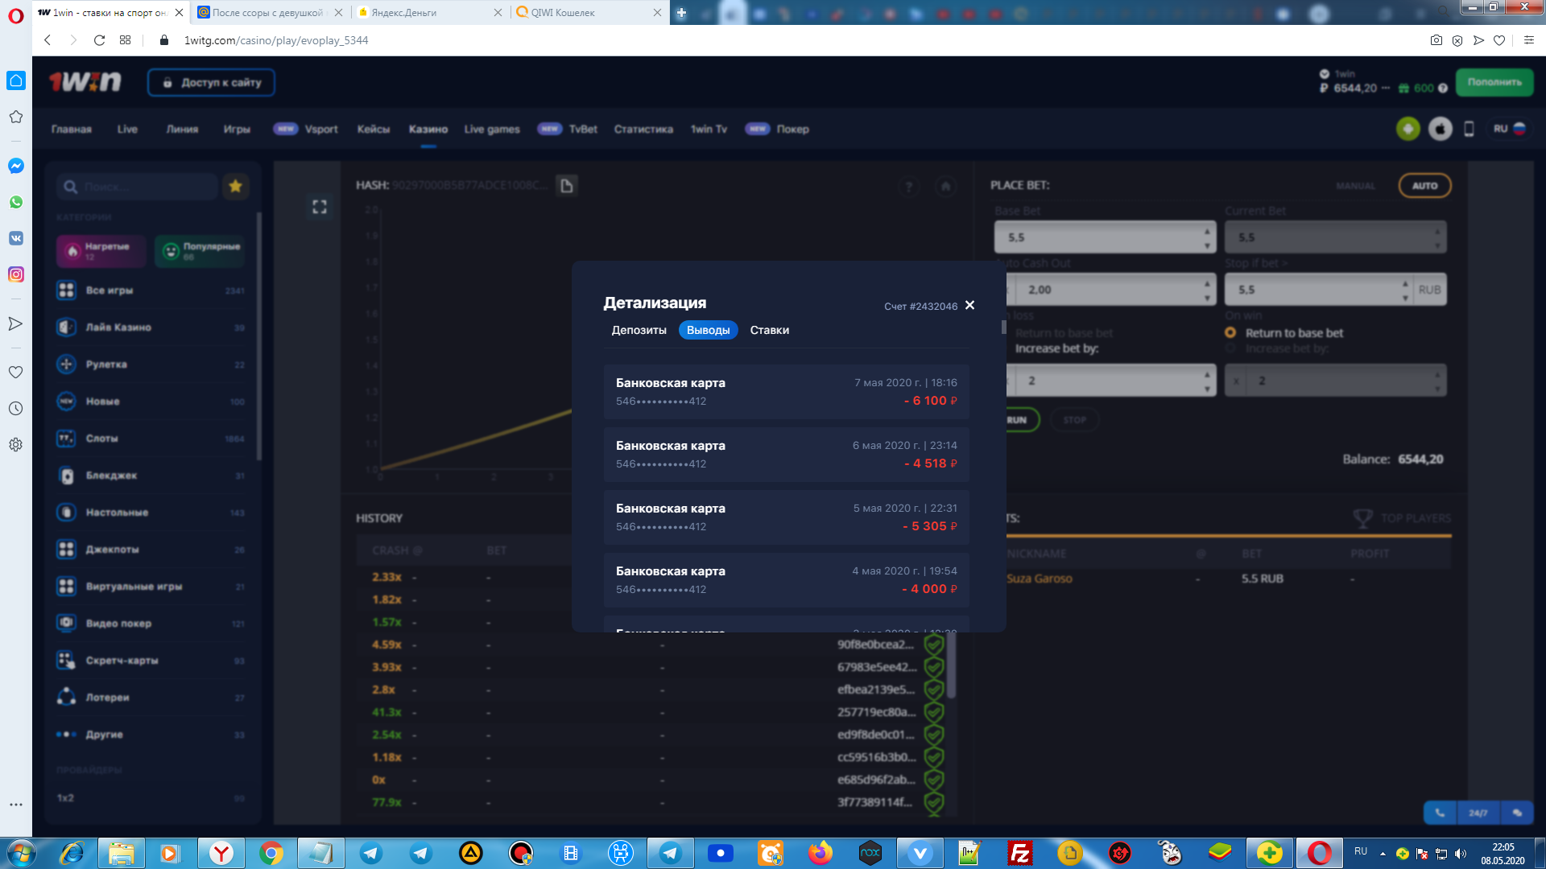This screenshot has height=869, width=1546.
Task: Open the 6 мая withdrawal of 4 518 ₽
Action: pyautogui.click(x=787, y=455)
